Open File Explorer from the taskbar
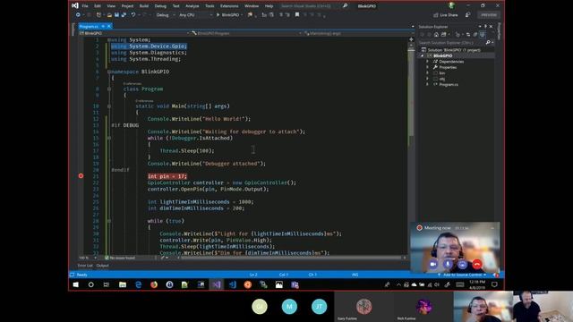Screen dimensions: 573x322 123,284
